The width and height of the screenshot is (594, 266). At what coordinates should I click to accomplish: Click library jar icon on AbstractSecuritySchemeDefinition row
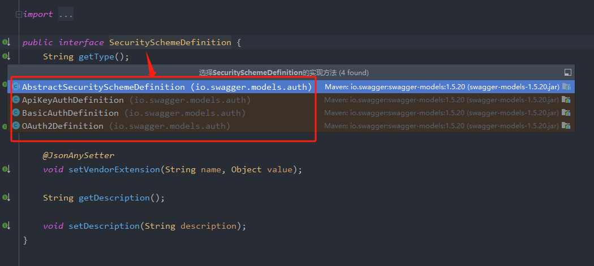566,87
